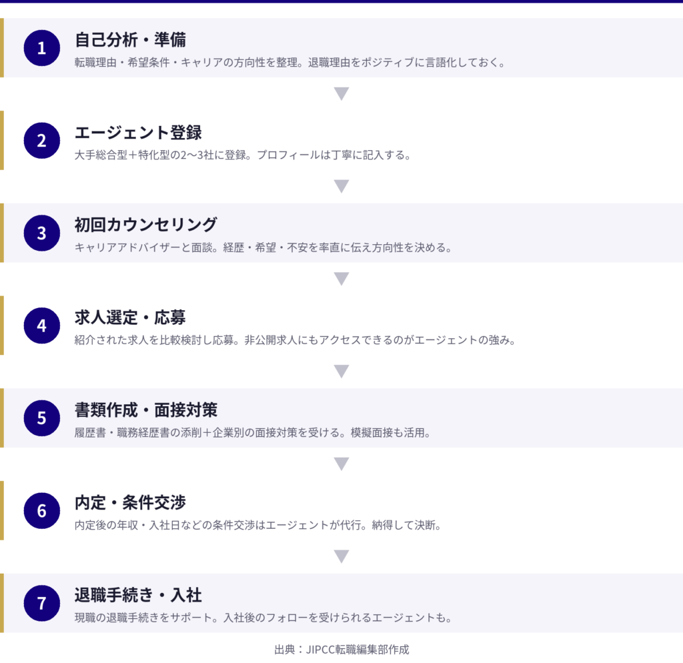Click the 出典：JIPCC転職編集部作成 source caption
This screenshot has width=683, height=663.
pos(341,649)
